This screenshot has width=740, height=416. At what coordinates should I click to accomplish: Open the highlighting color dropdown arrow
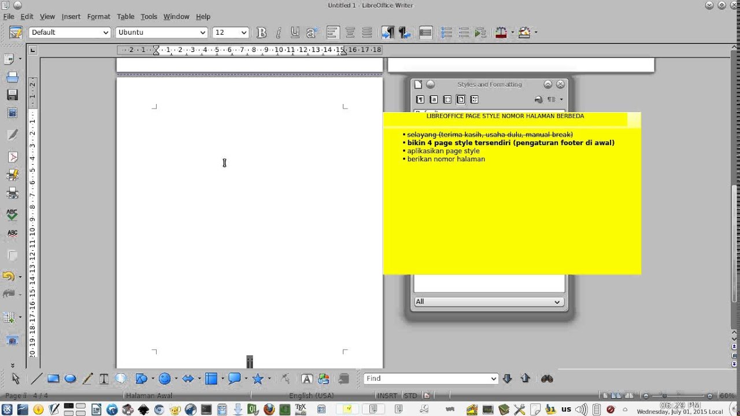536,32
